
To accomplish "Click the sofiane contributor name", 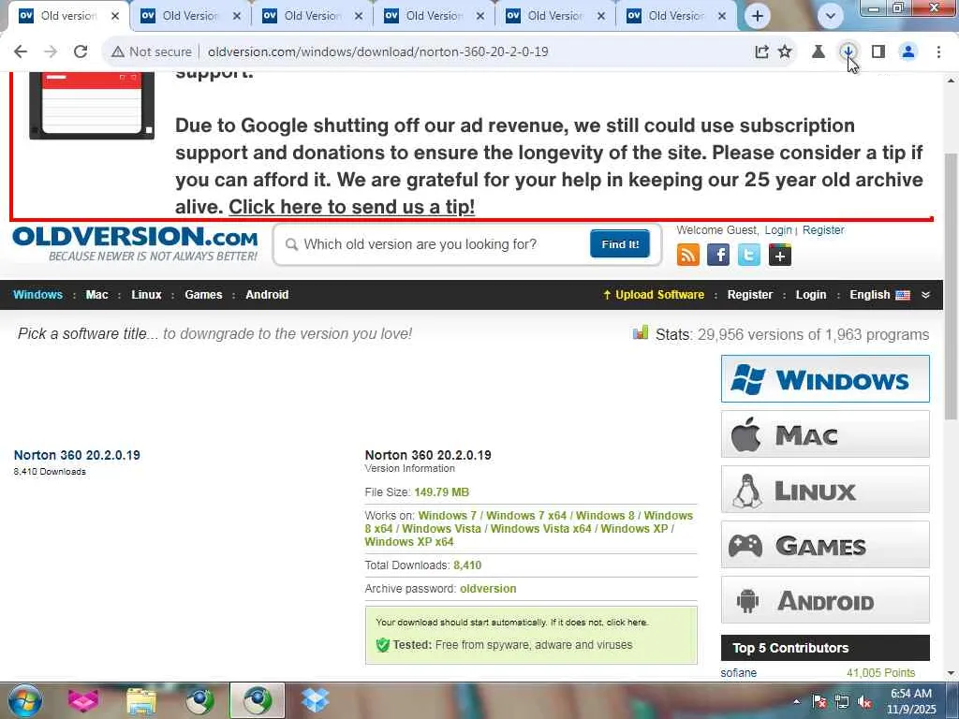I will [x=738, y=672].
